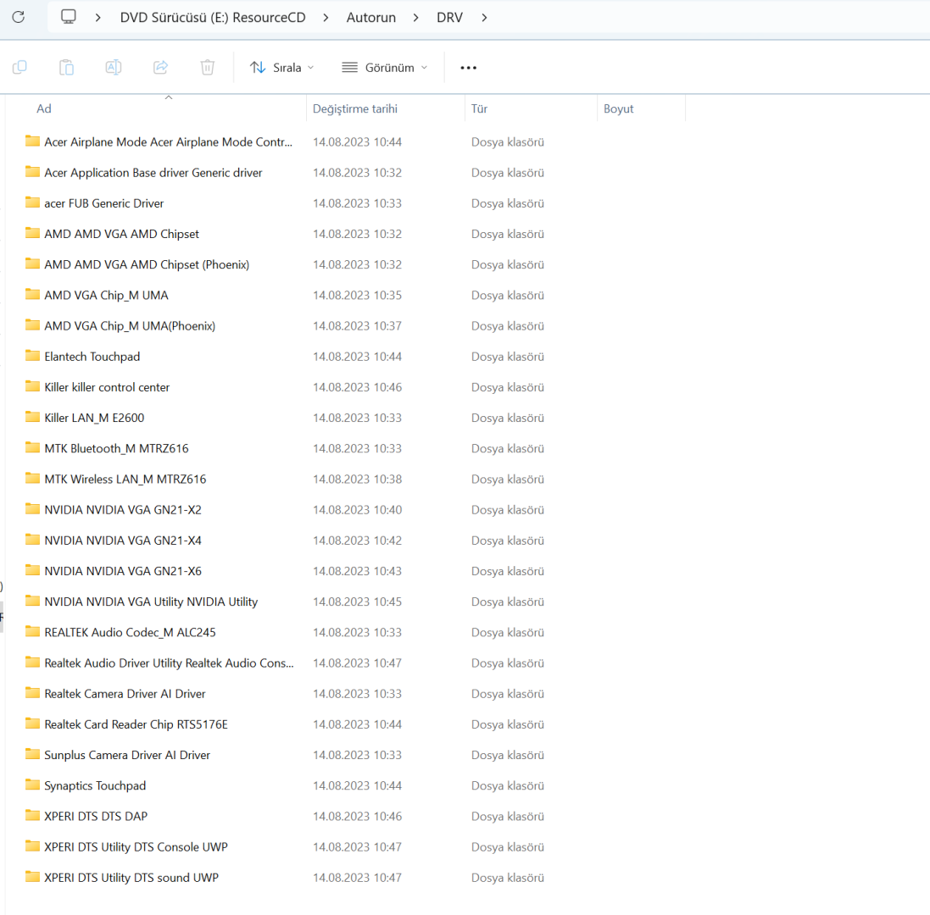Open the Sırala sort dropdown
The width and height of the screenshot is (930, 915).
click(x=281, y=68)
